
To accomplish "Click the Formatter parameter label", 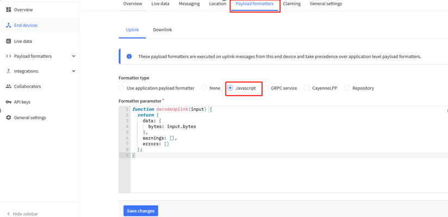I will pos(140,101).
